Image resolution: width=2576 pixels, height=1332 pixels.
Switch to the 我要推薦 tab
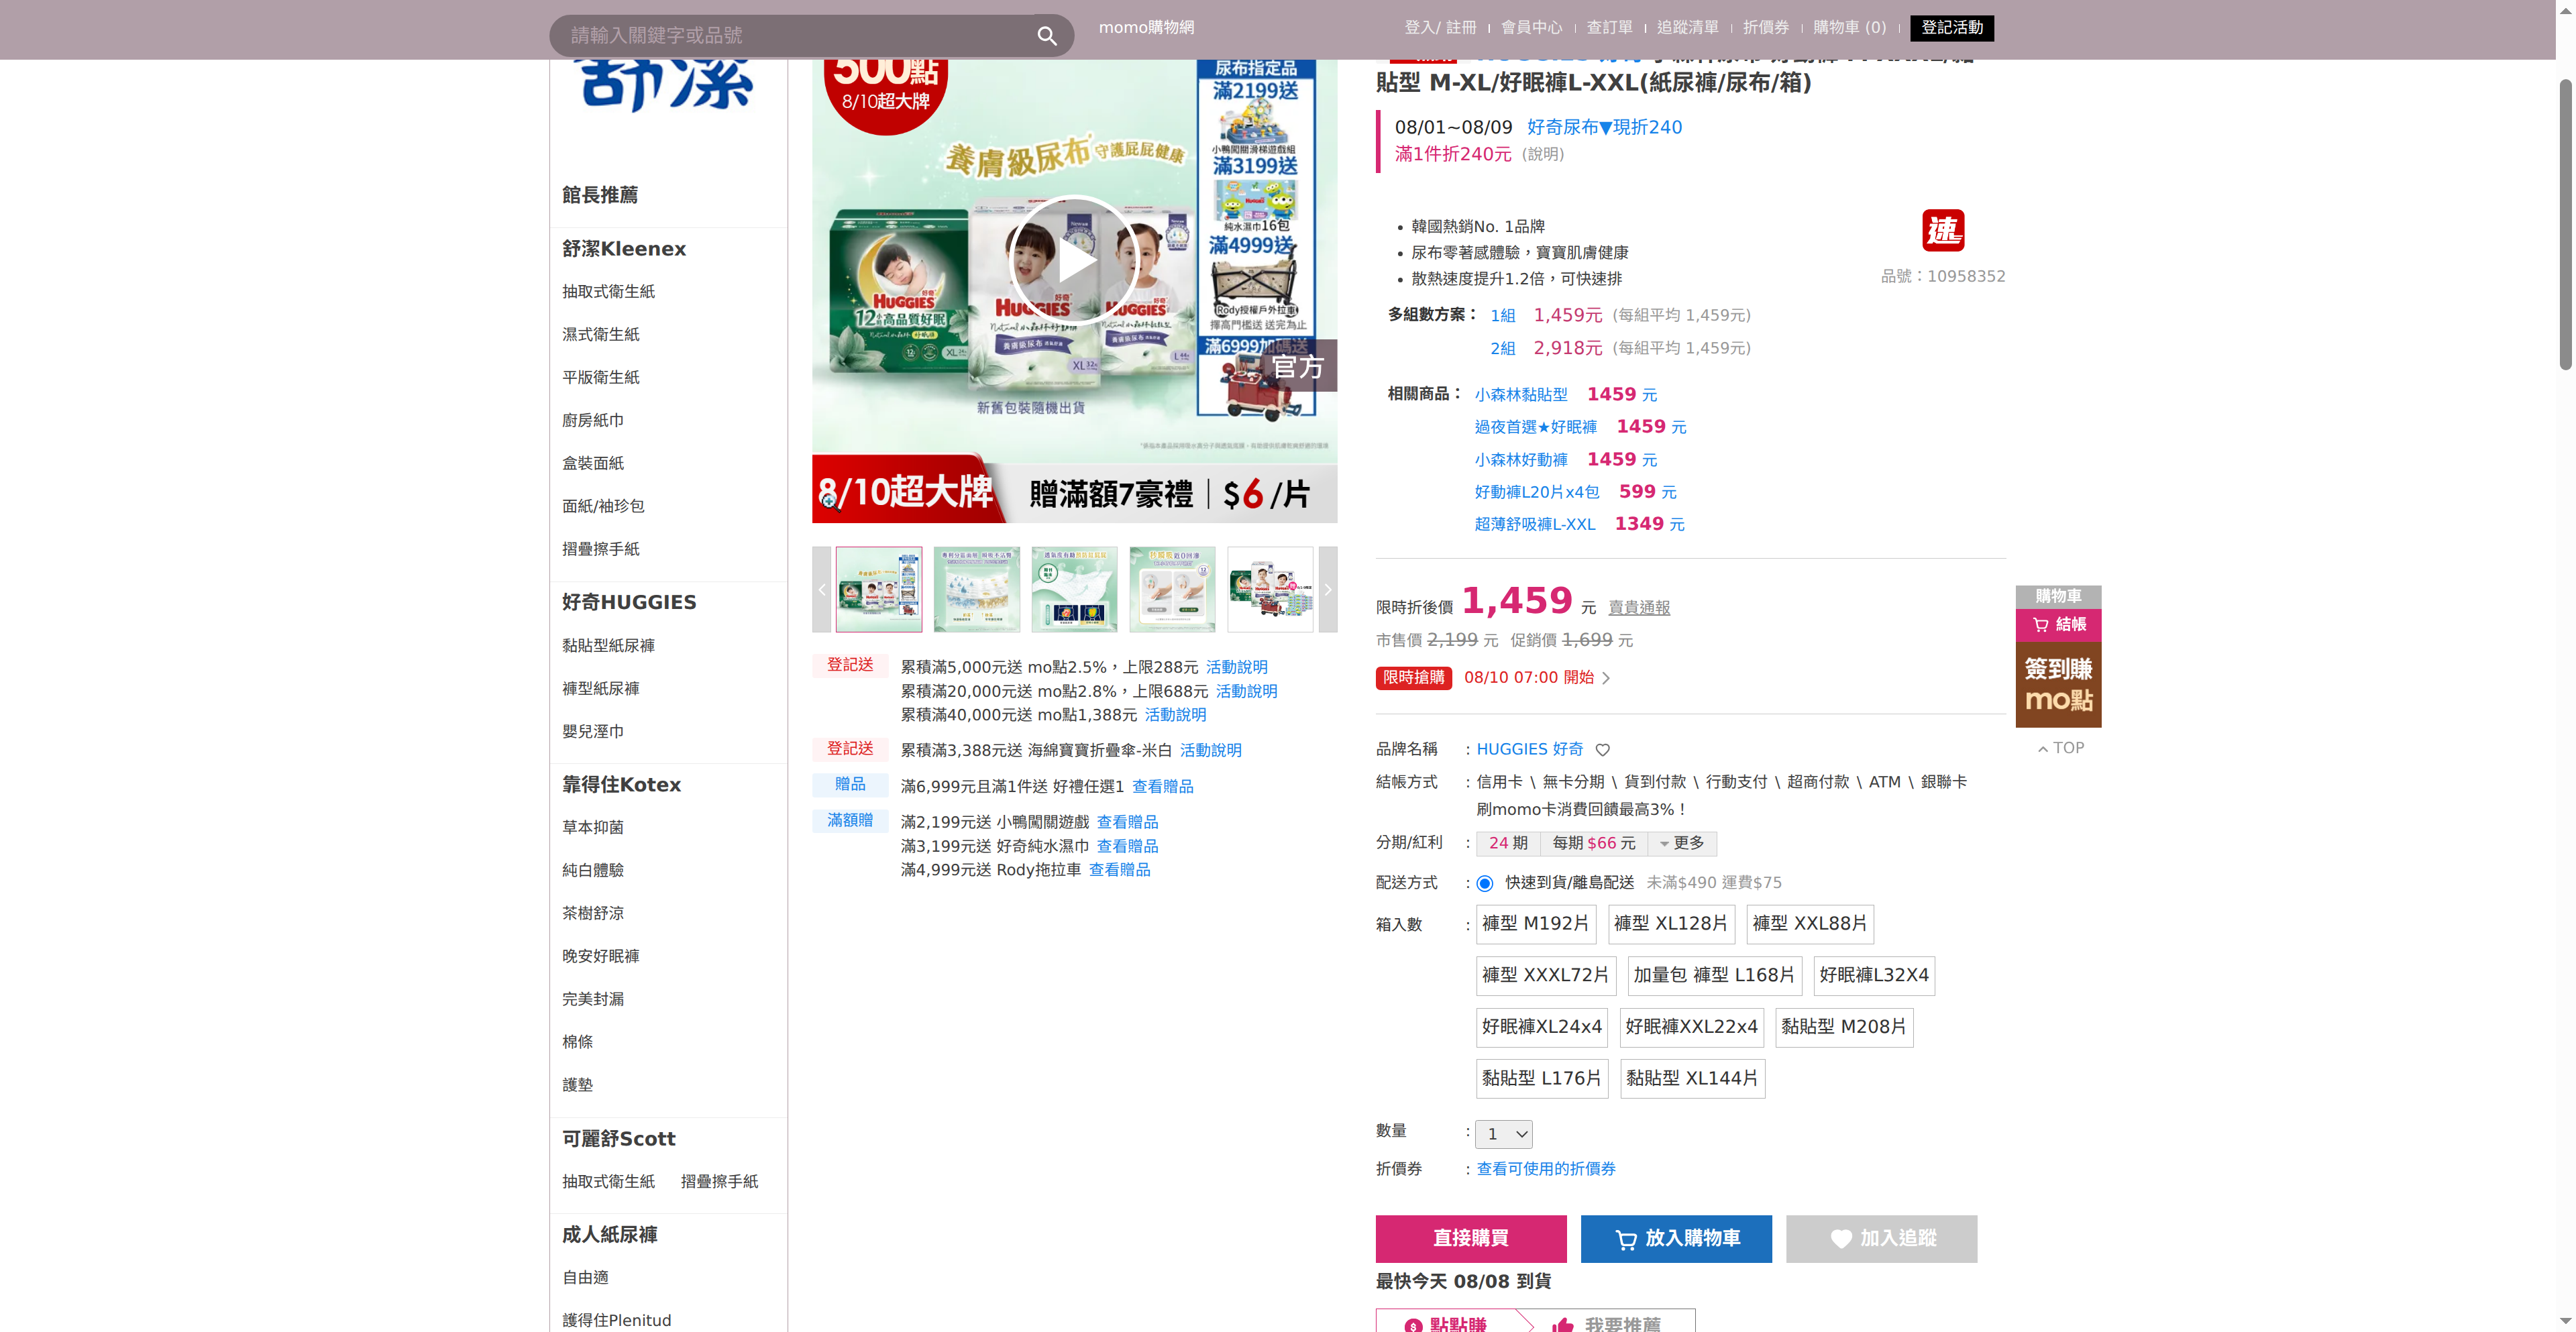[x=1609, y=1322]
